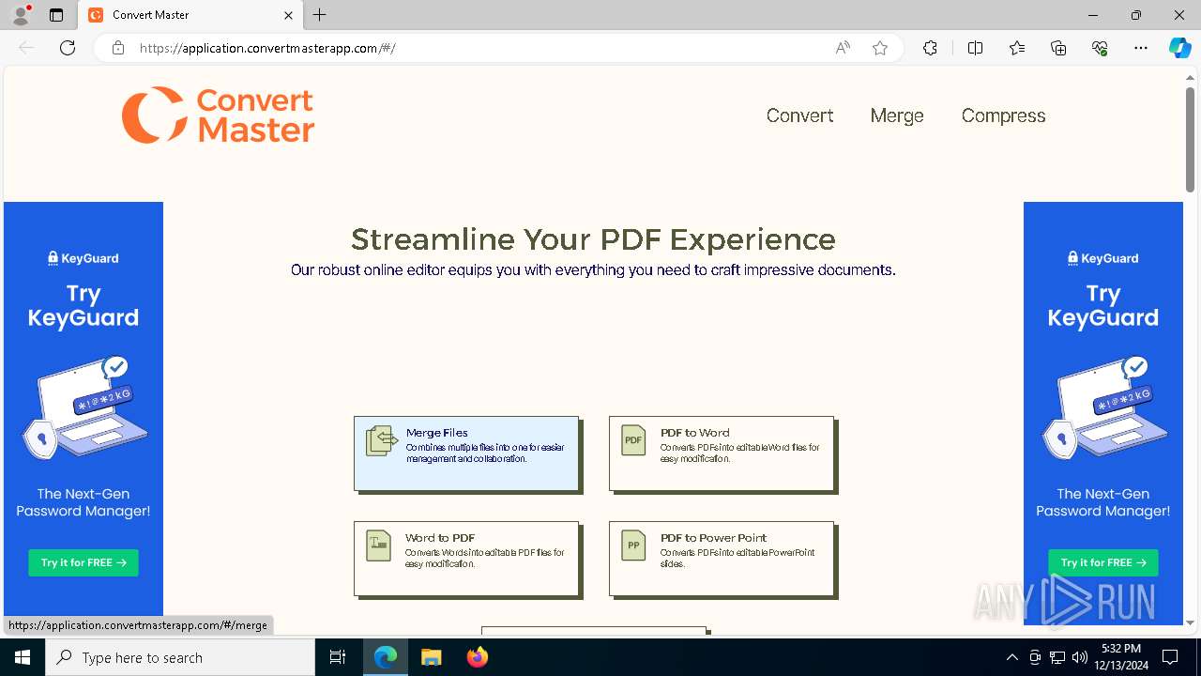
Task: Open Read aloud icon in address bar
Action: click(843, 48)
